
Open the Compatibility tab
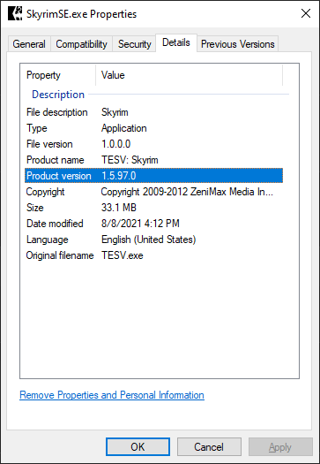[x=81, y=44]
